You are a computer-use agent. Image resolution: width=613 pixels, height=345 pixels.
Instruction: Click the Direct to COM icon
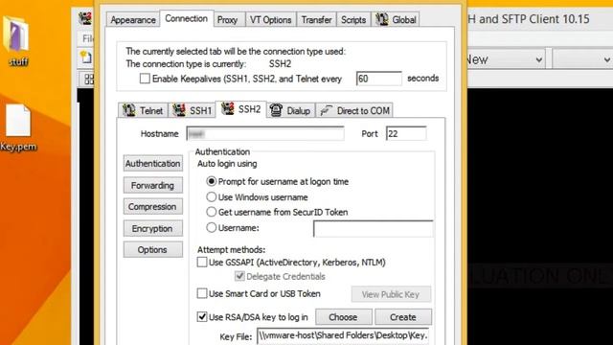click(x=326, y=111)
